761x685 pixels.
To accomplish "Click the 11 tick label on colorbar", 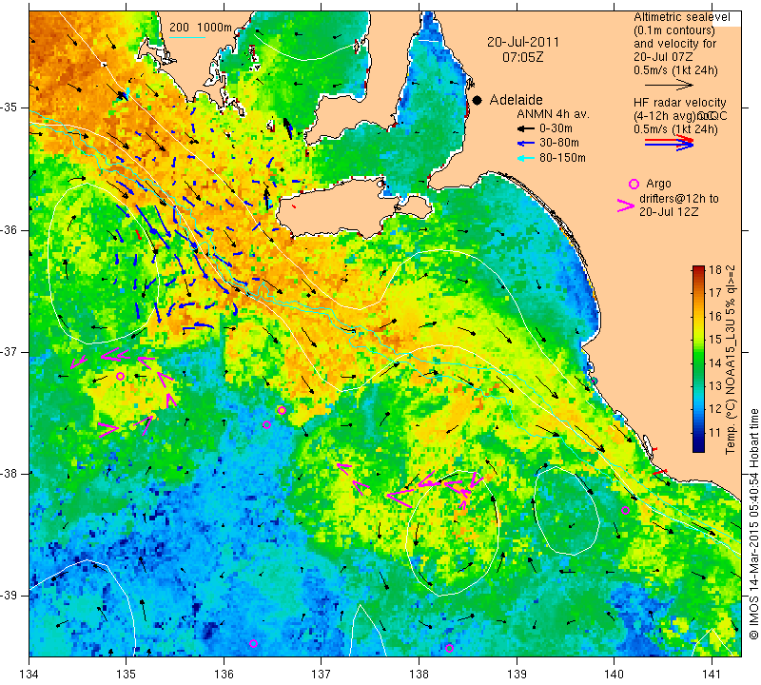I will [715, 433].
